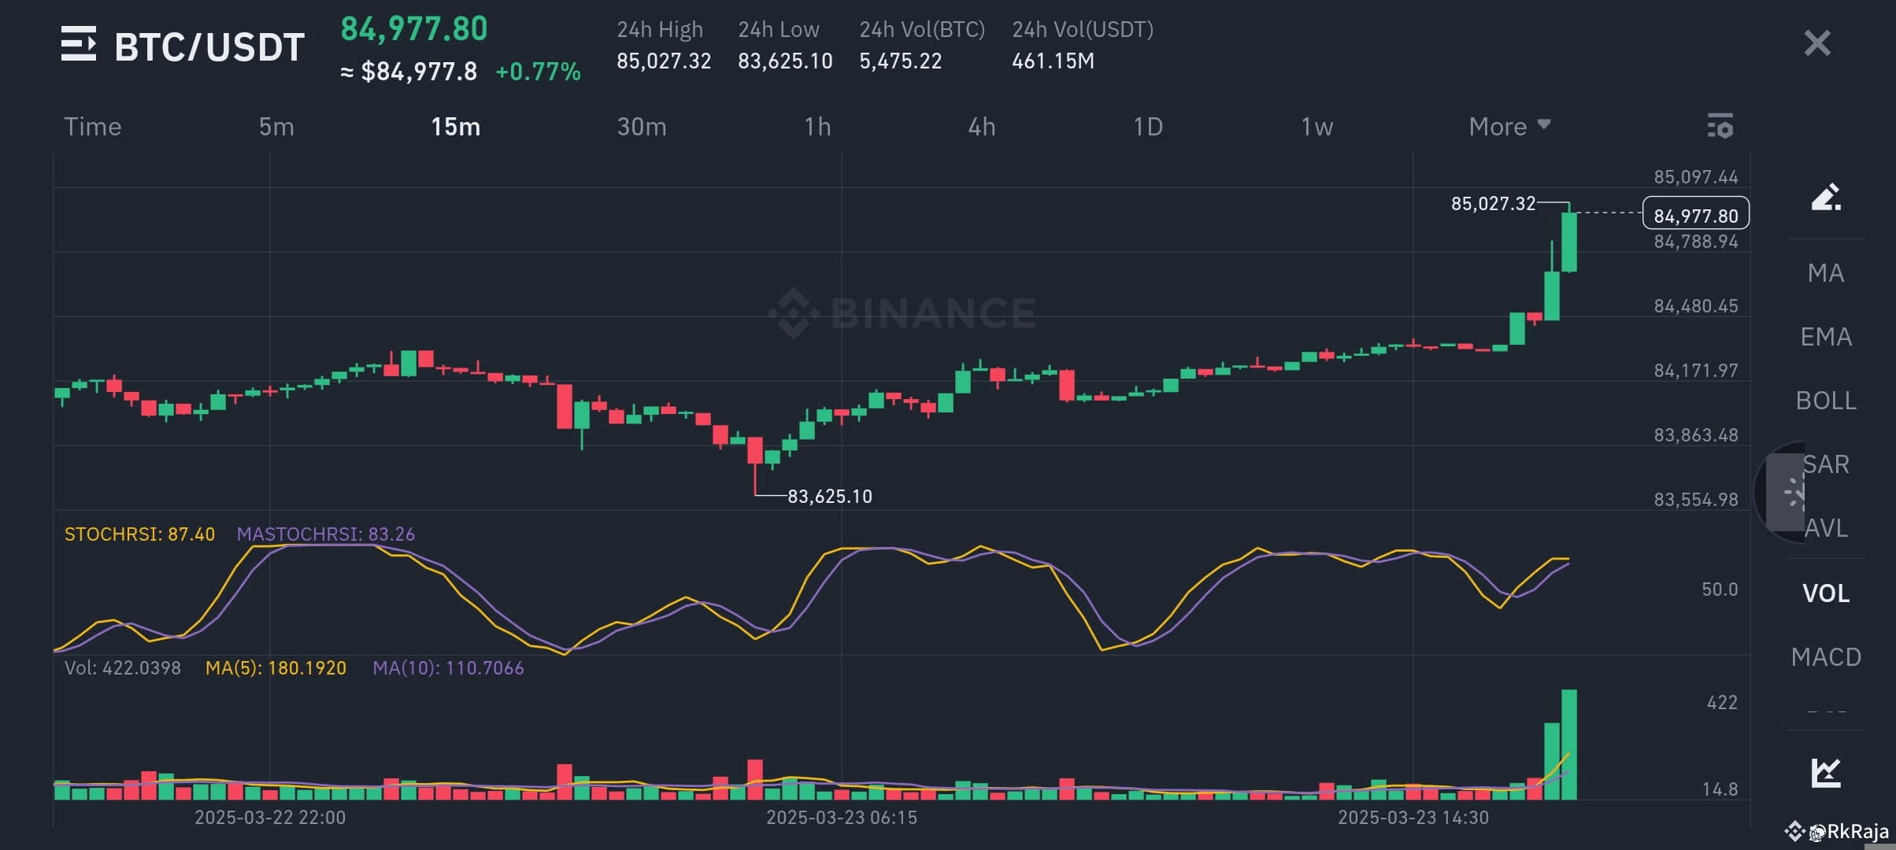Select the 4h interval

[x=982, y=127]
